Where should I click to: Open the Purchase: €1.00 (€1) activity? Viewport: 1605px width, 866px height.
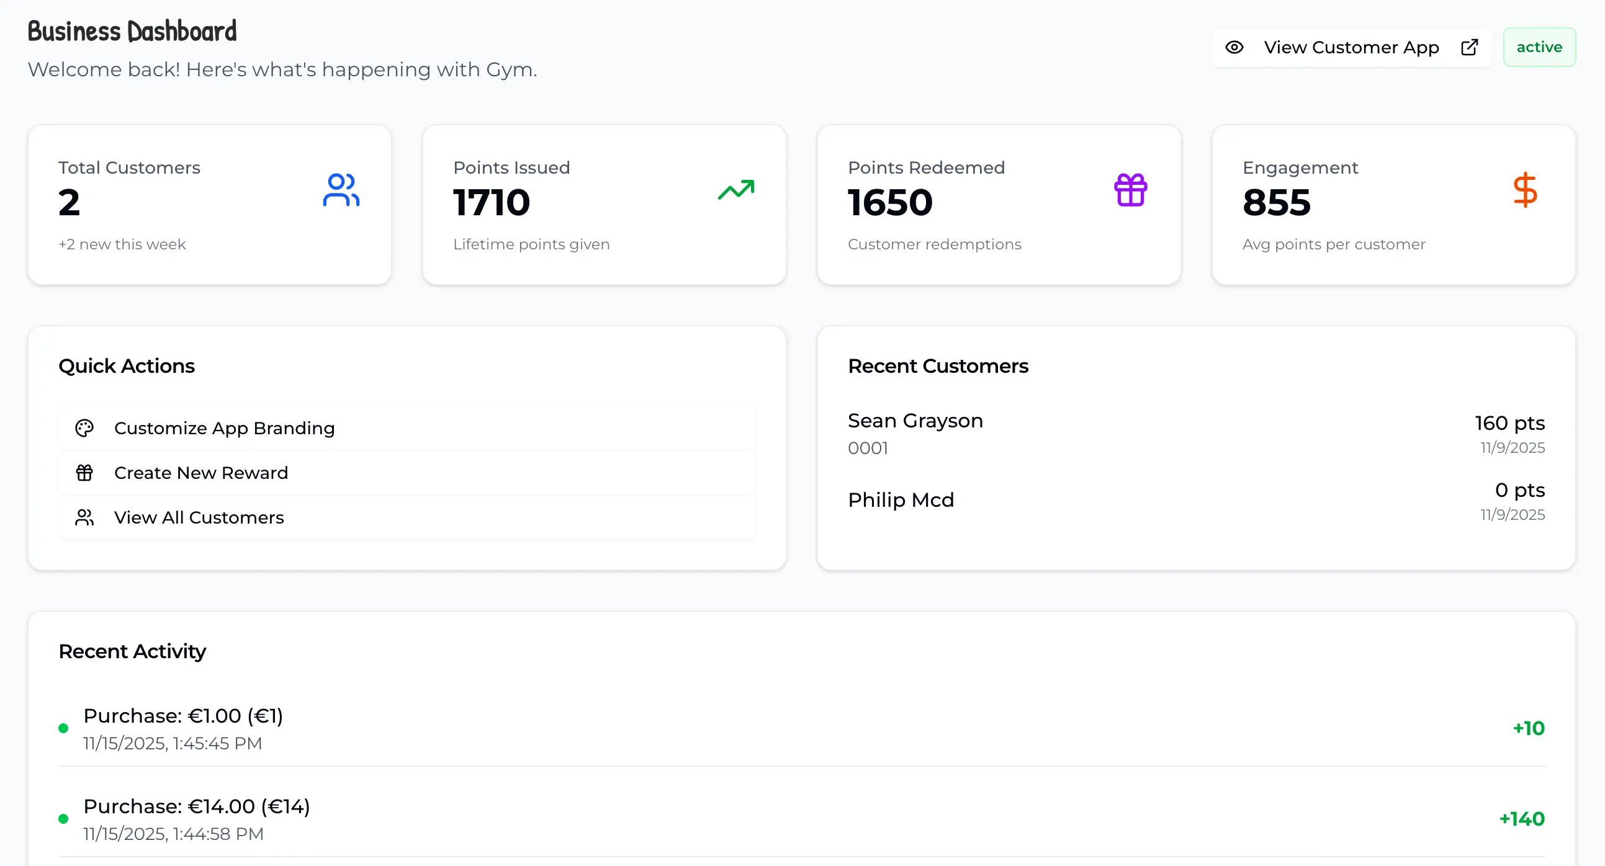coord(802,728)
